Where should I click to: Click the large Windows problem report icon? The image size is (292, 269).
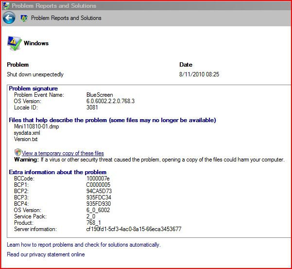coord(15,43)
